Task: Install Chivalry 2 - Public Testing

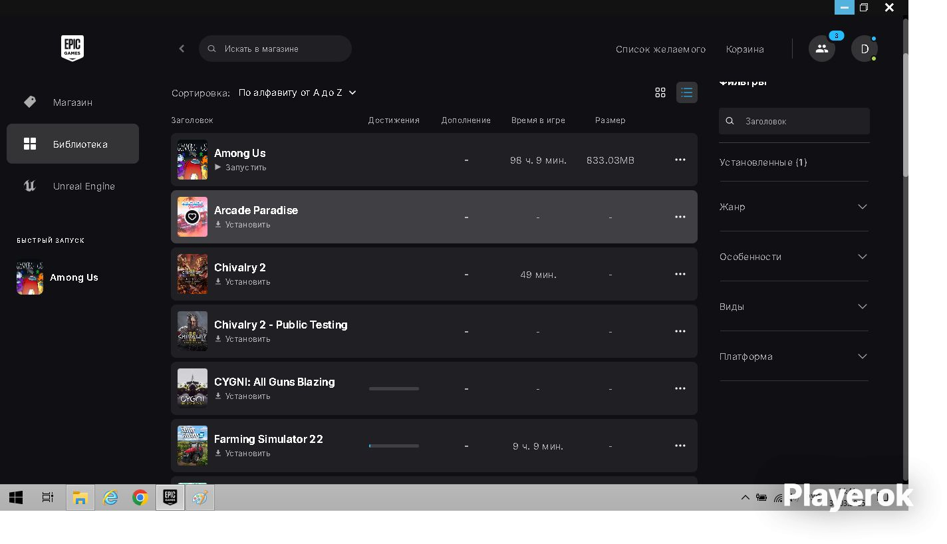Action: 243,339
